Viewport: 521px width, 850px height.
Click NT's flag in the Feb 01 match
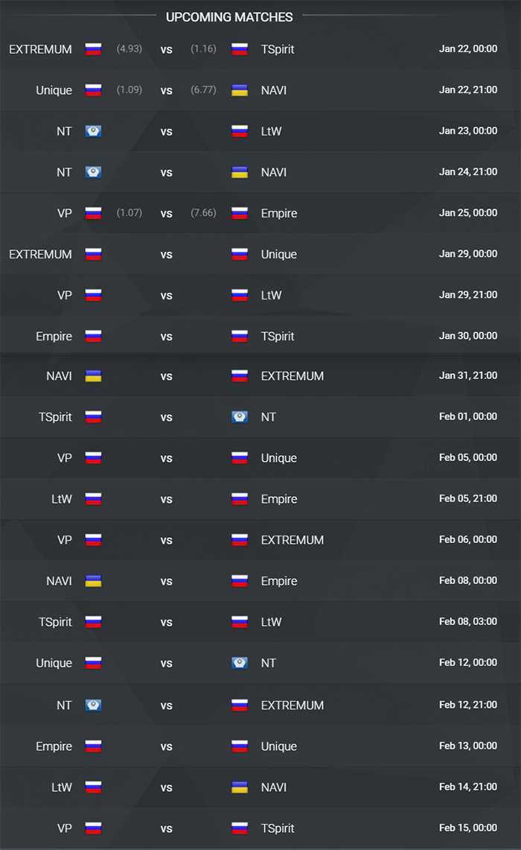pyautogui.click(x=240, y=417)
